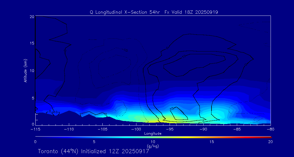This screenshot has width=294, height=157.
Task: Click "Fx Valid 18Z 20250919" in the title
Action: (x=191, y=12)
